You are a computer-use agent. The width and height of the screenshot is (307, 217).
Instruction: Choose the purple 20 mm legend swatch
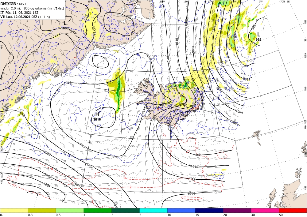[x=237, y=210]
